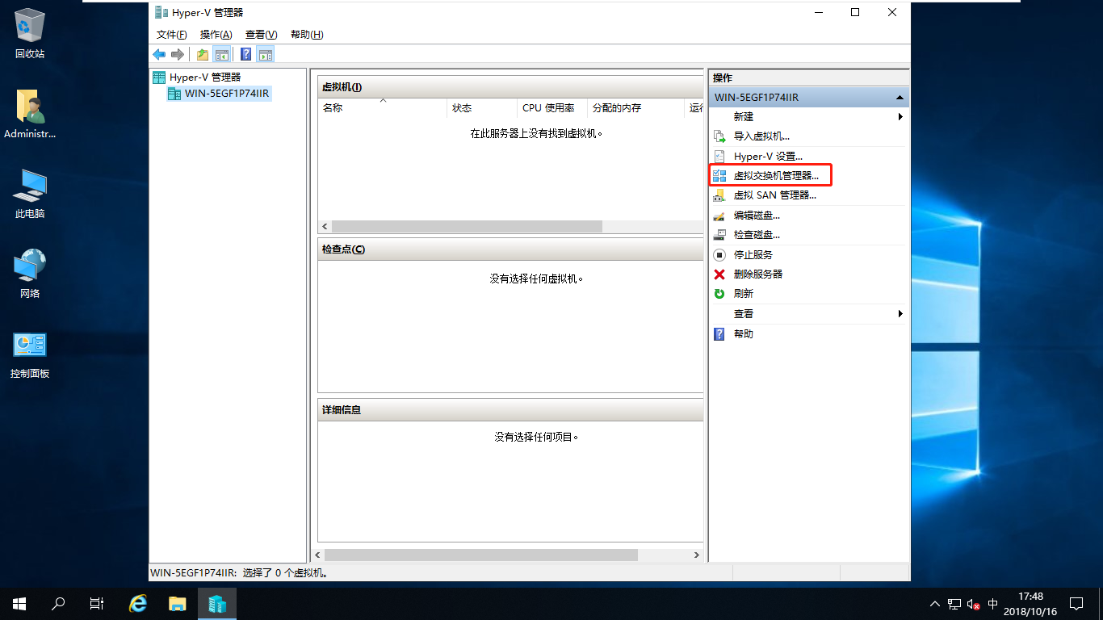Sort by the 分配的内存 column header

pos(635,108)
